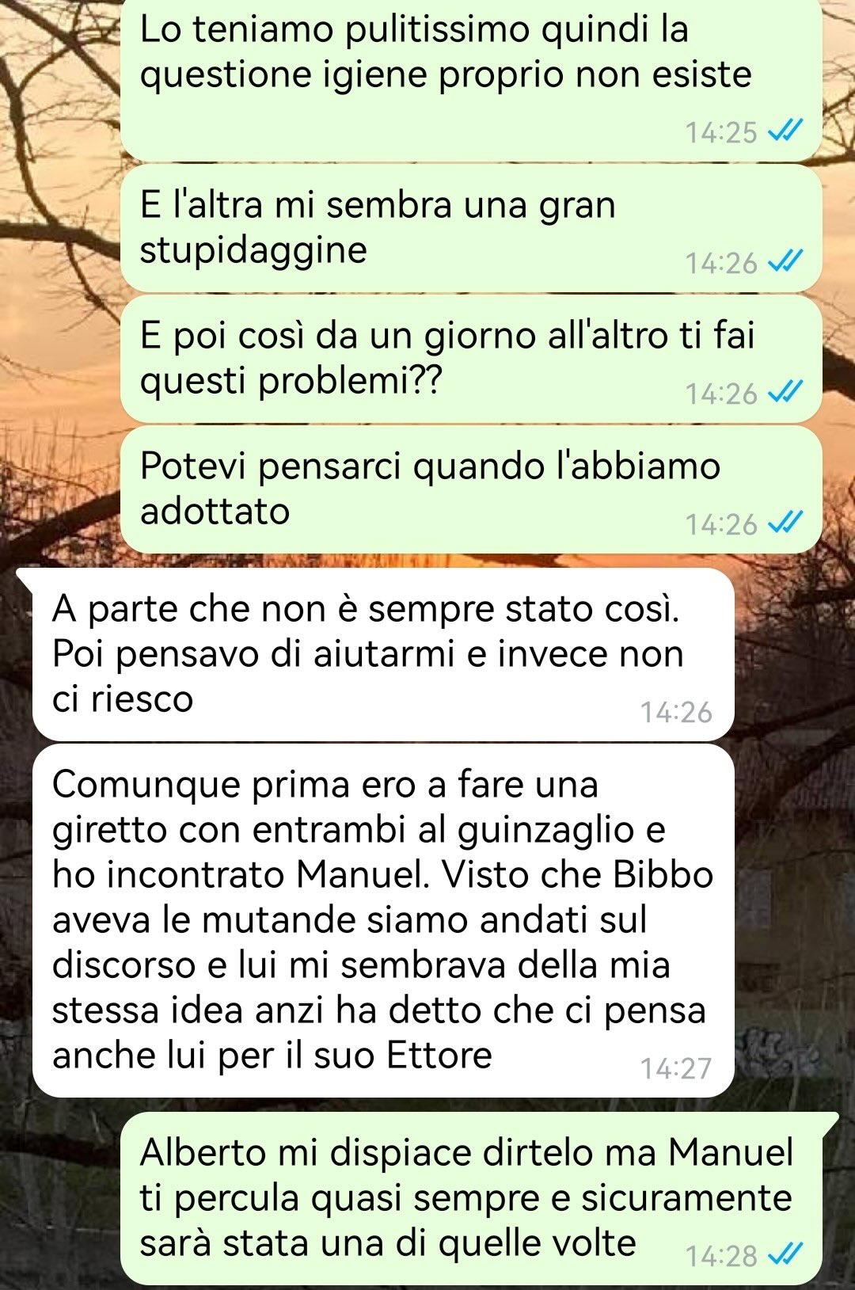Image resolution: width=855 pixels, height=1290 pixels.
Task: Select message 'E l'altra mi sembra una gran stupidaggine'
Action: click(471, 228)
